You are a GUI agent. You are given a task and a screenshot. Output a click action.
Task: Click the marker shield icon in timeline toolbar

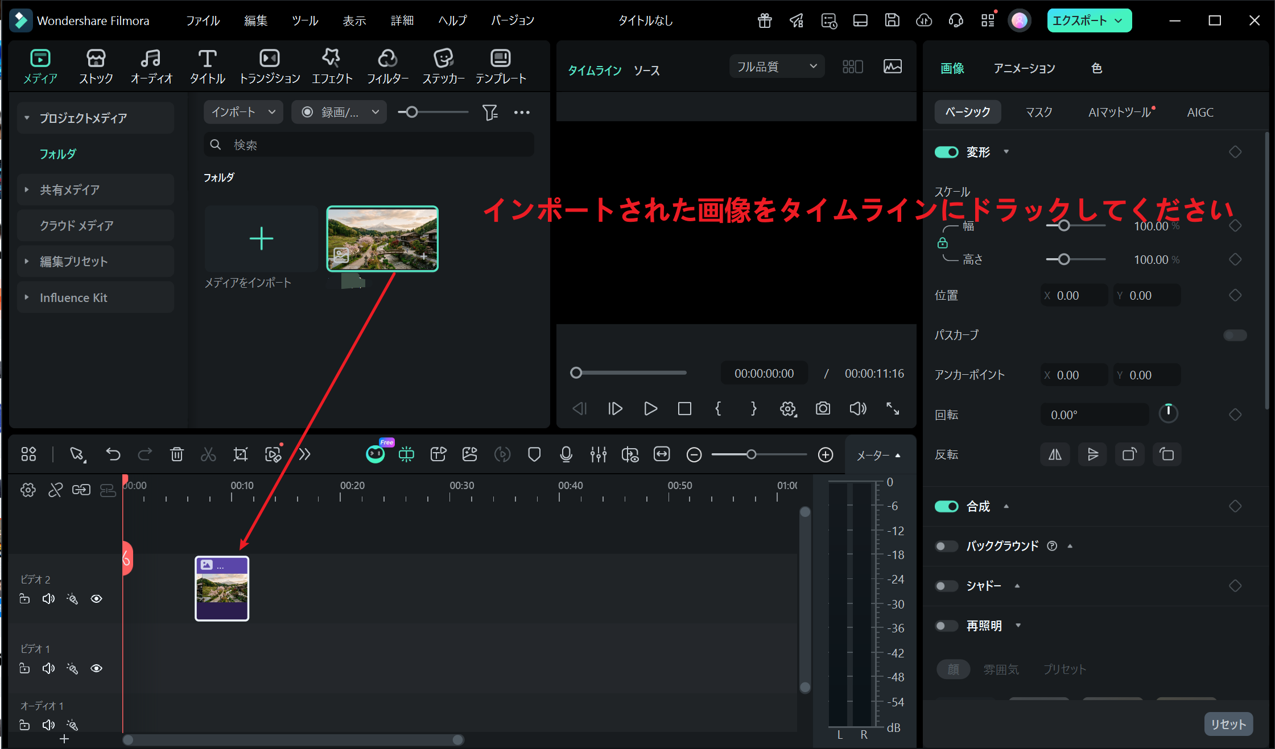(534, 454)
